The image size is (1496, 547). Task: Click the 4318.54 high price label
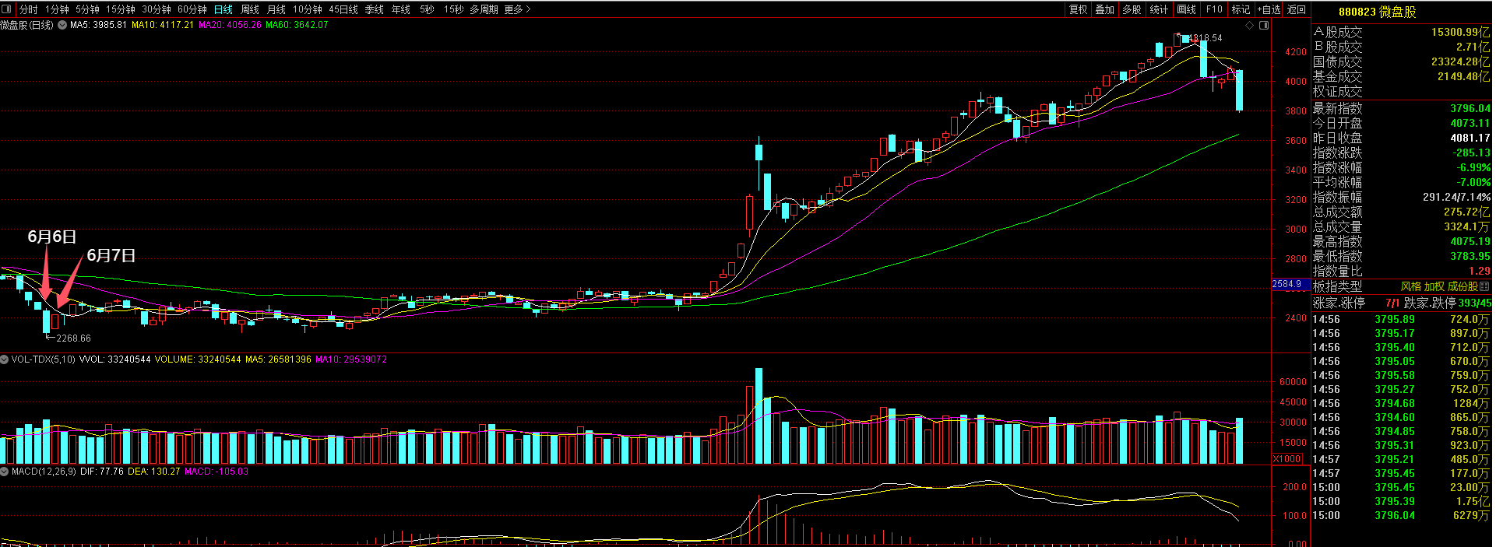click(x=1206, y=37)
